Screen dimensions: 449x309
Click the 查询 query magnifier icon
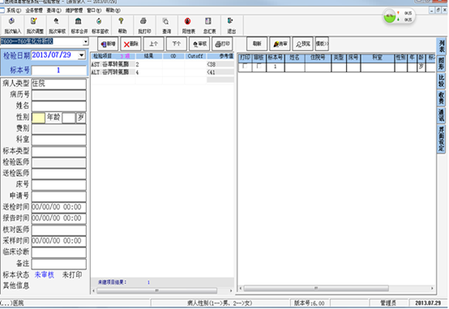166,25
